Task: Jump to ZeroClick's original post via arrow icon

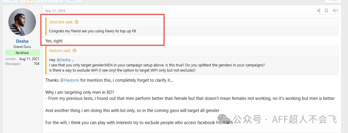Action: coord(77,22)
